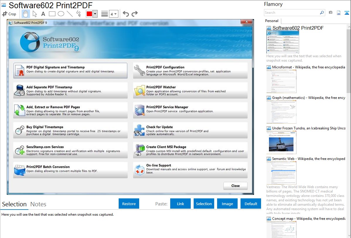Click the Concept map - Wikipedia title
The image size is (351, 238).
coord(309,219)
